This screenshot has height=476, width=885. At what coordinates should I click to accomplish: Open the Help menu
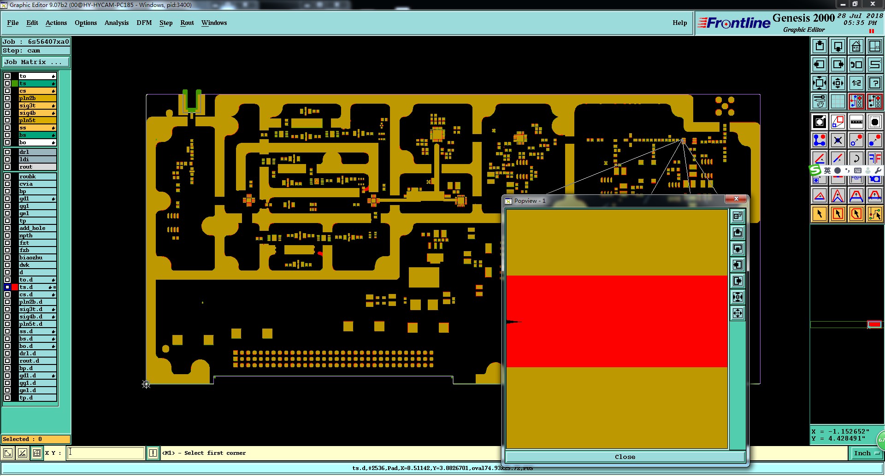pyautogui.click(x=680, y=23)
